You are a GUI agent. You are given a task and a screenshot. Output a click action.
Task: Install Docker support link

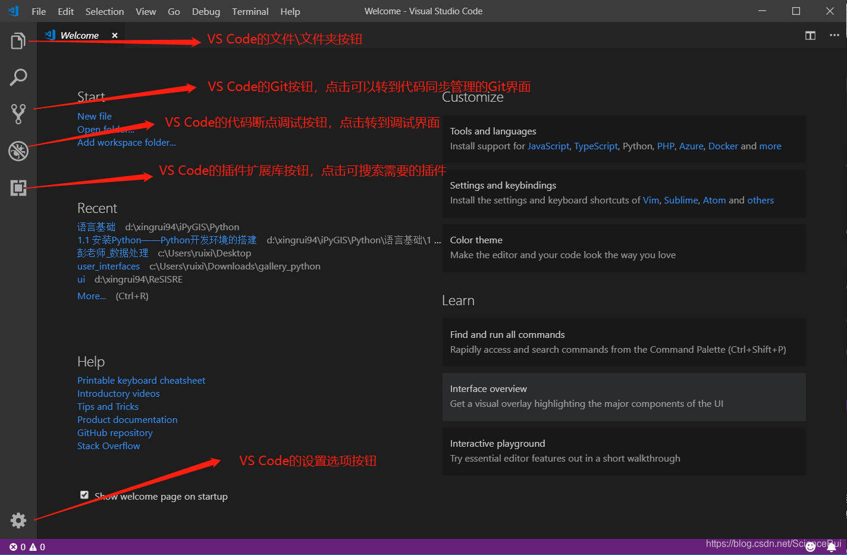click(723, 146)
